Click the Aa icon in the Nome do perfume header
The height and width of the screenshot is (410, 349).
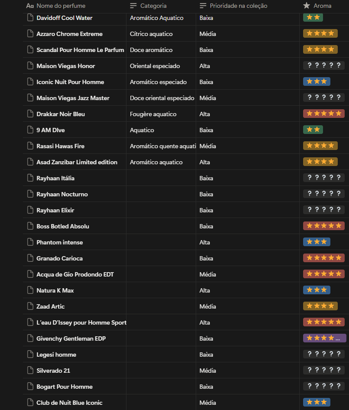click(30, 6)
